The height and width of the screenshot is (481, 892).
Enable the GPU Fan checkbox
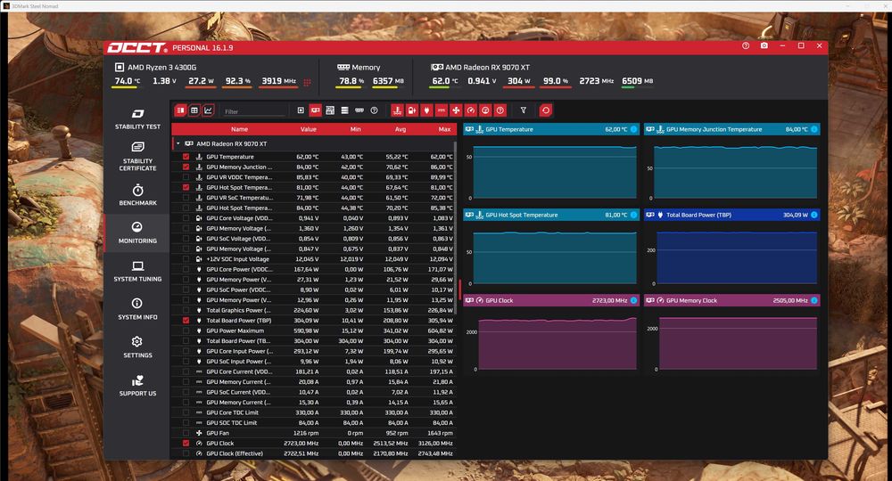[186, 433]
